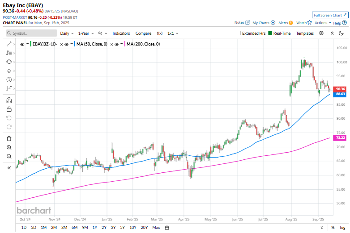Undo the last chart action
Screen dimensions: 350x233
pos(9,118)
